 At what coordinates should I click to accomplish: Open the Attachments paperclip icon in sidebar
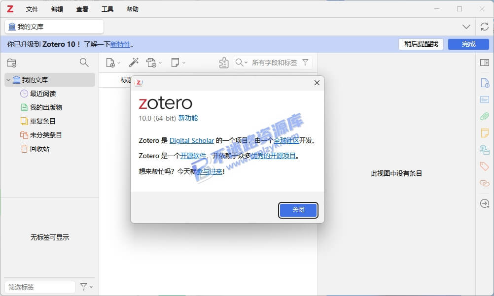tap(485, 117)
